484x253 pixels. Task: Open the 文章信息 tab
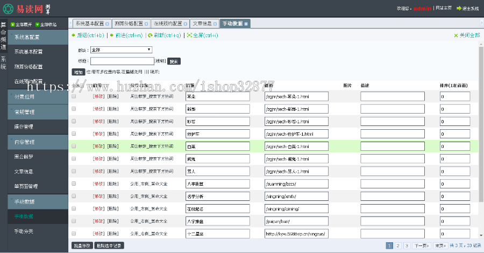[x=204, y=24]
